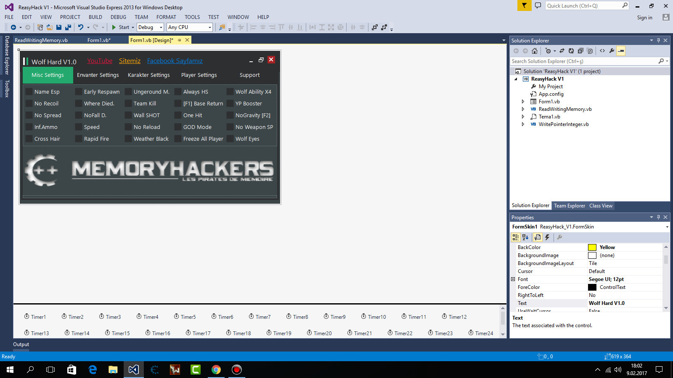Refresh the Solution Explorer
Image resolution: width=673 pixels, height=378 pixels.
(x=571, y=51)
